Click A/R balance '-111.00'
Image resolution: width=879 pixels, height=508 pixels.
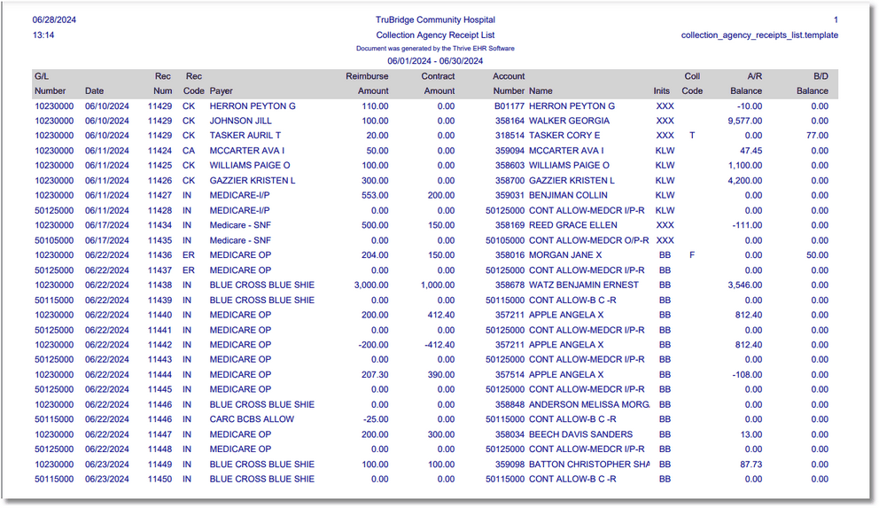747,225
